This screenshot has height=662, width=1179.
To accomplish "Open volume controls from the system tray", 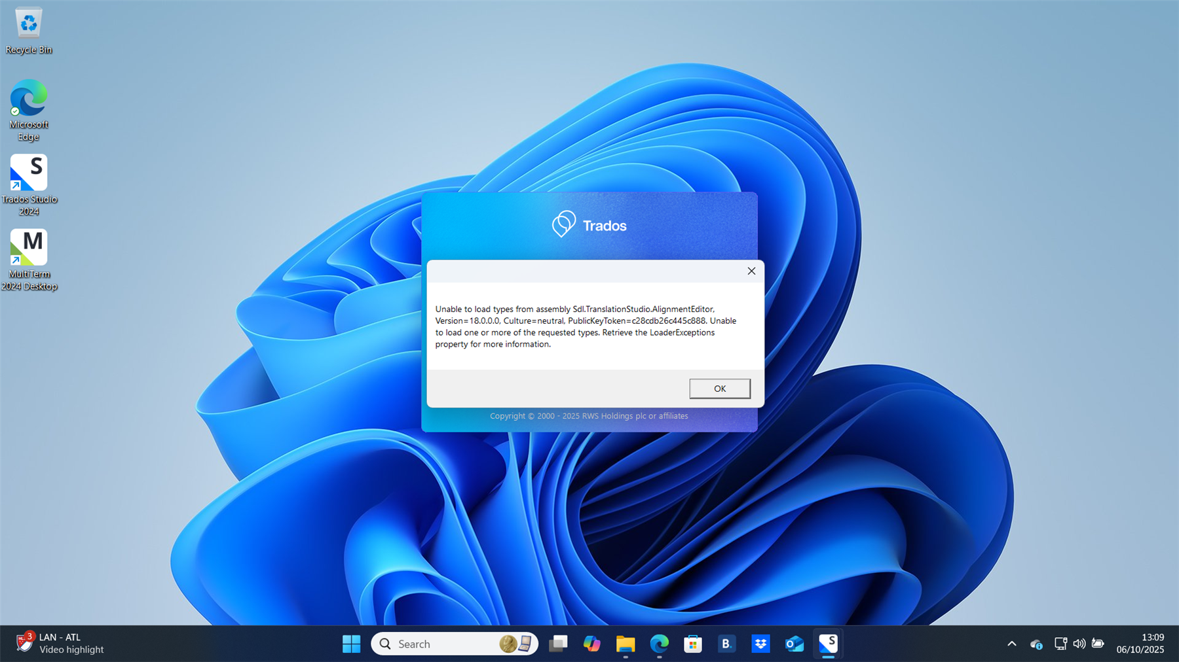I will [1079, 644].
